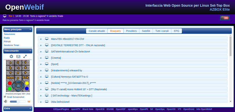The width and height of the screenshot is (235, 112).
Task: Tap remote key 8
Action: [18, 73]
